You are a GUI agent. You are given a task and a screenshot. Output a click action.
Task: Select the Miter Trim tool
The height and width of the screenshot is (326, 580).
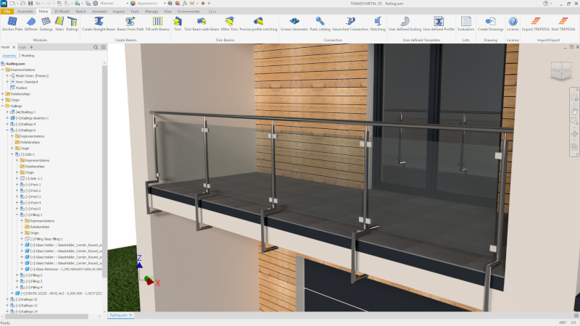click(229, 23)
